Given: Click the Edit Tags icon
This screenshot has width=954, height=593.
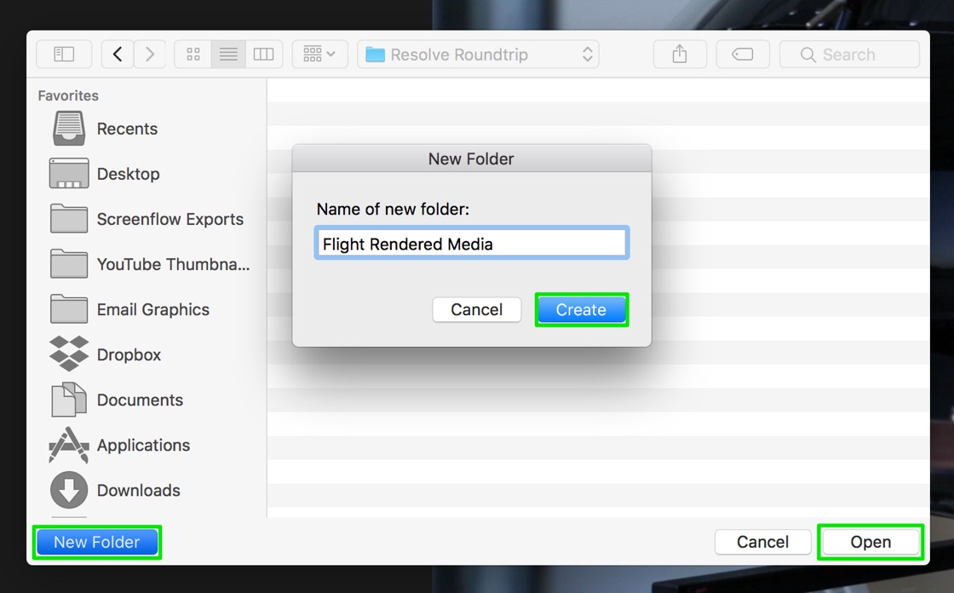Looking at the screenshot, I should (x=742, y=55).
